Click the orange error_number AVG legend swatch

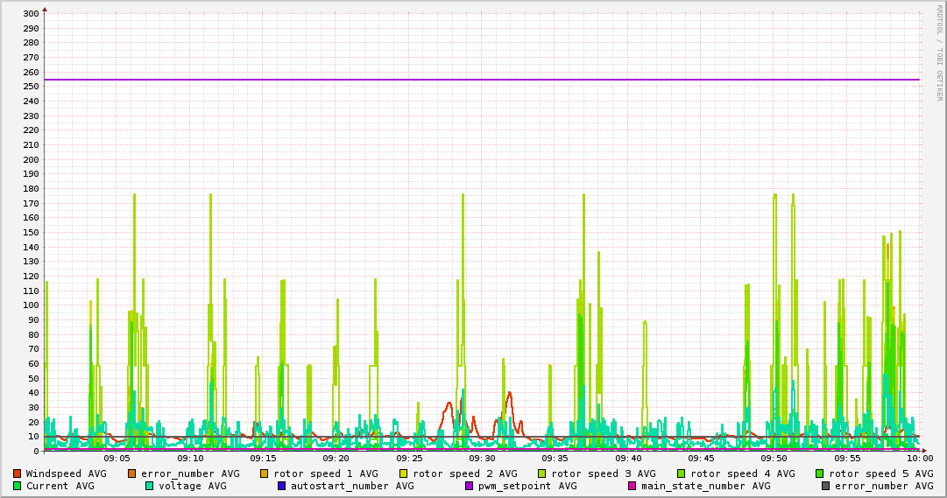click(x=132, y=473)
